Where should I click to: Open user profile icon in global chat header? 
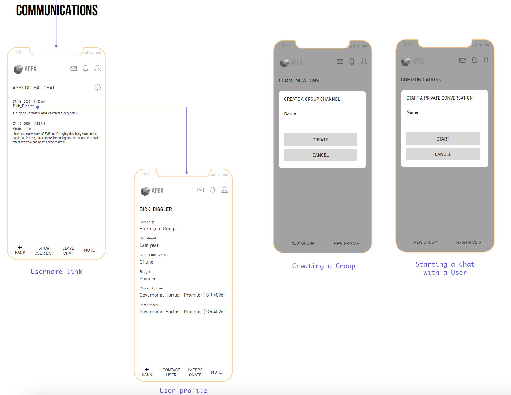click(x=97, y=68)
